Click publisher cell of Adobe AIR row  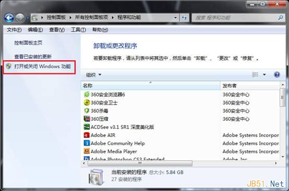pyautogui.click(x=250, y=135)
